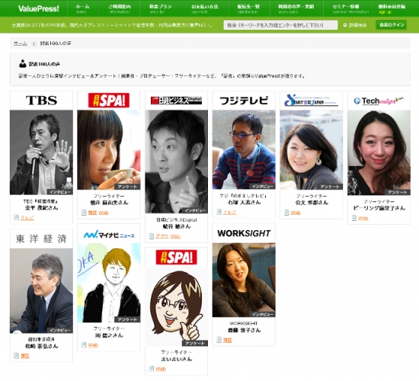Click the green breadcrumb arrow icon
Screen dimensions: 419x381
pos(34,43)
